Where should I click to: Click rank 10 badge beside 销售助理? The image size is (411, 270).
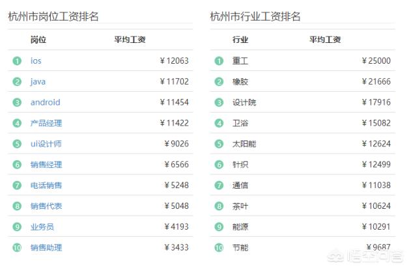tap(17, 247)
